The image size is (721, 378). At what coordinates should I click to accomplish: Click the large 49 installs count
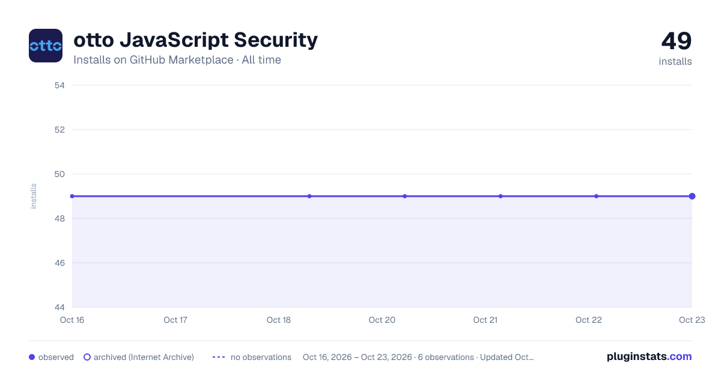tap(677, 41)
